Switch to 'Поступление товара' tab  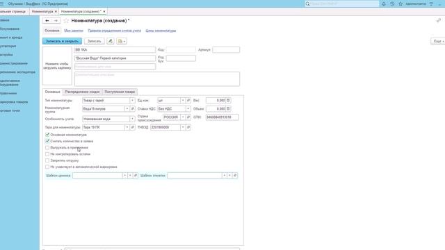click(120, 92)
